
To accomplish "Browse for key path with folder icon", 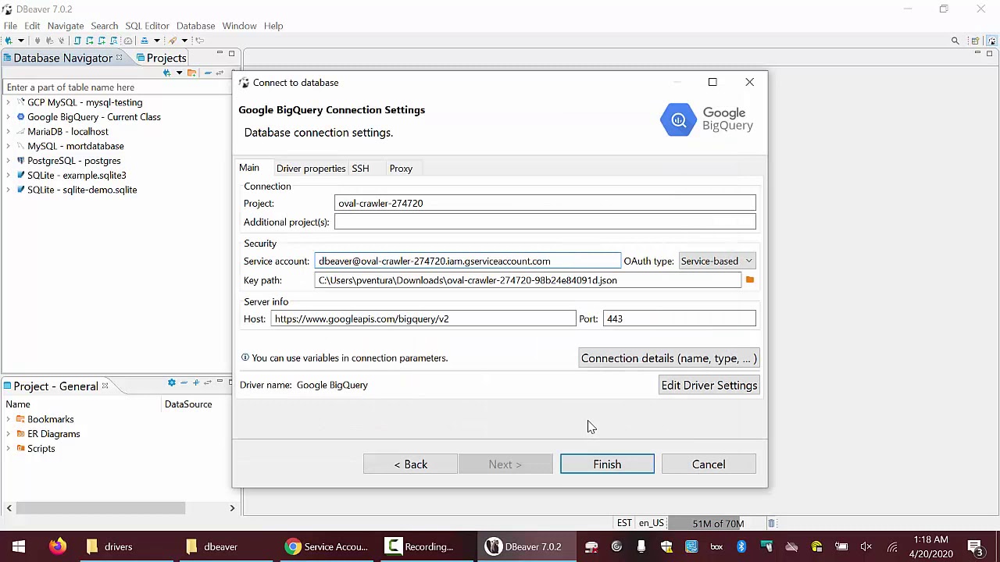I will click(x=750, y=279).
